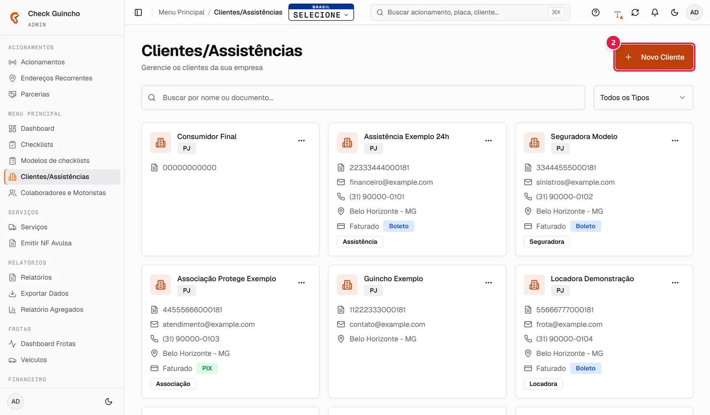Toggle dark mode moon in sidebar footer

pos(108,402)
